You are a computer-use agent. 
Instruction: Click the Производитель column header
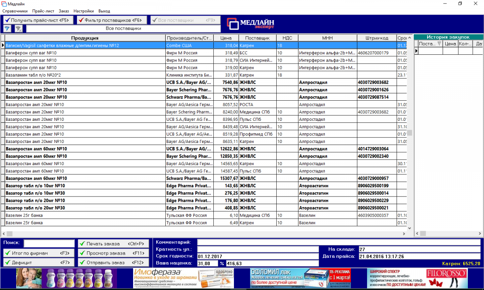pyautogui.click(x=190, y=38)
